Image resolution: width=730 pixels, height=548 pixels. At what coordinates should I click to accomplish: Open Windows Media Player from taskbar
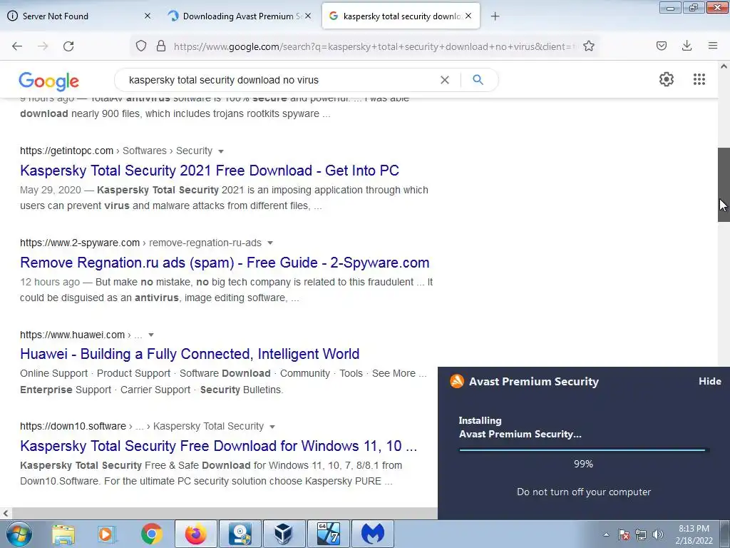(107, 534)
